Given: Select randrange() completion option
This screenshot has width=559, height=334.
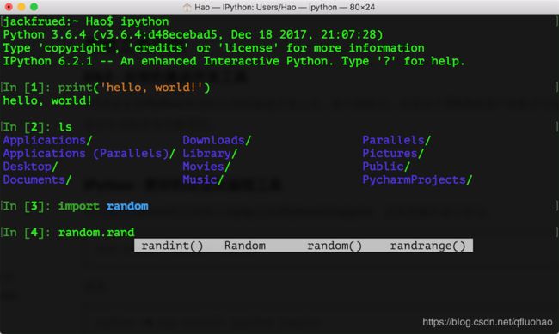Looking at the screenshot, I should (x=427, y=246).
